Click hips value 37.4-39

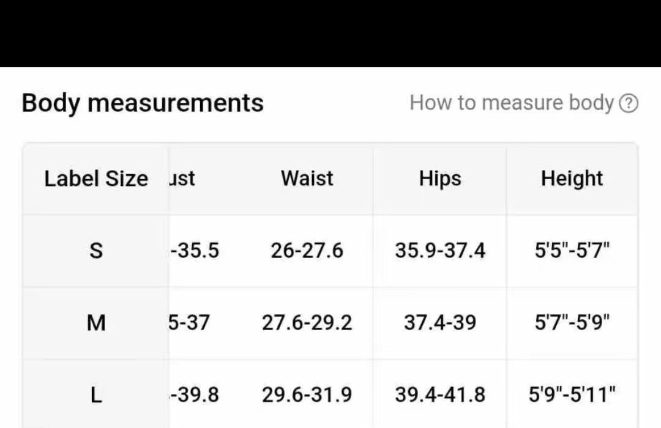[x=440, y=323]
